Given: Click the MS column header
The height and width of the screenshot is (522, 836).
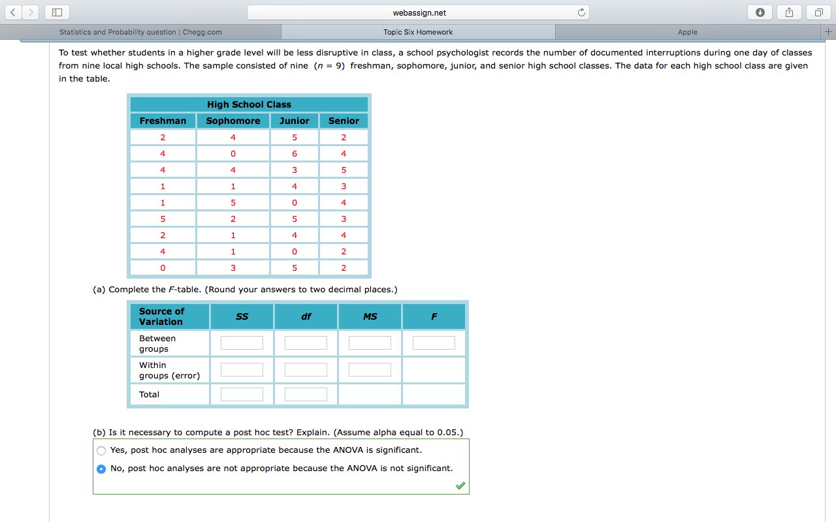Looking at the screenshot, I should point(370,316).
